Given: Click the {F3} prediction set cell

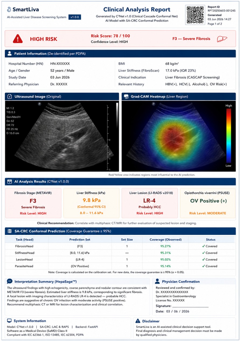Looking at the screenshot, I should (x=81, y=246).
